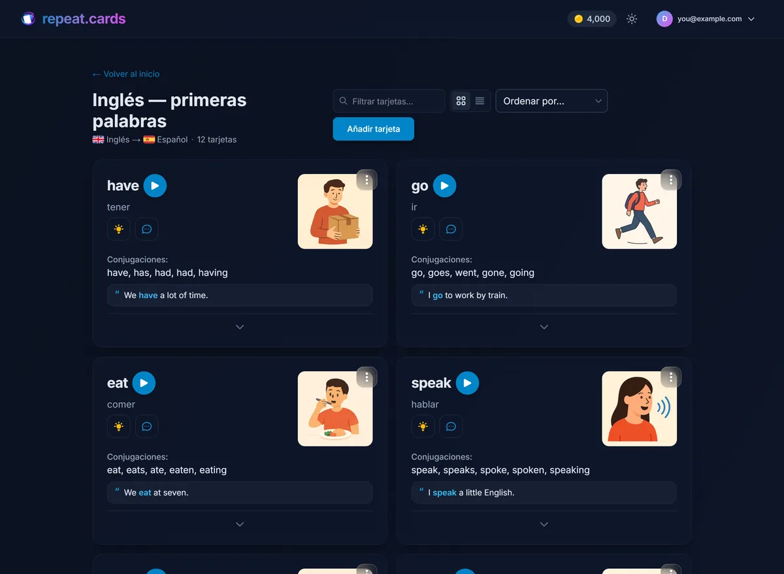
Task: Click the 'go' card image of walking man
Action: (640, 211)
